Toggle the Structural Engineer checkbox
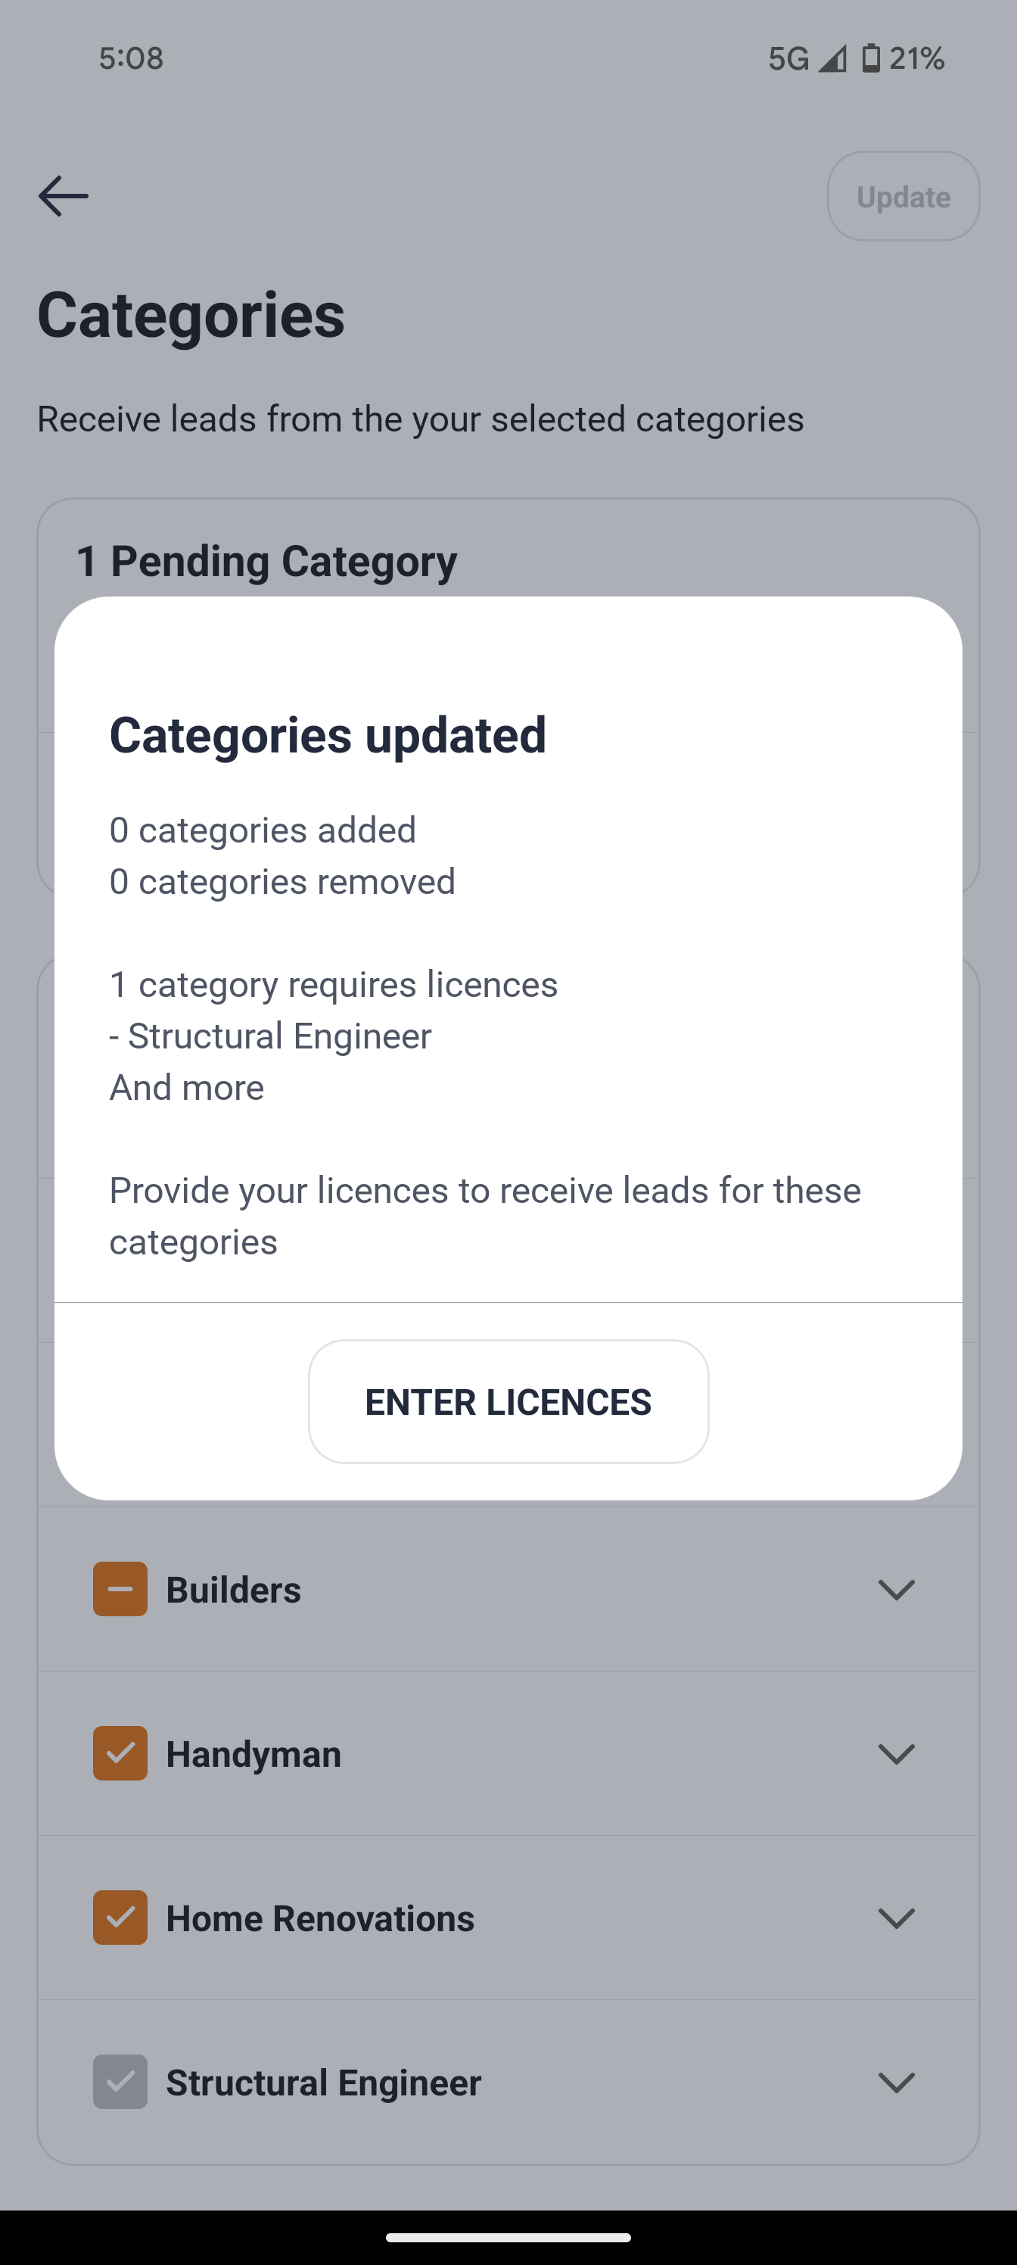 [x=120, y=2081]
